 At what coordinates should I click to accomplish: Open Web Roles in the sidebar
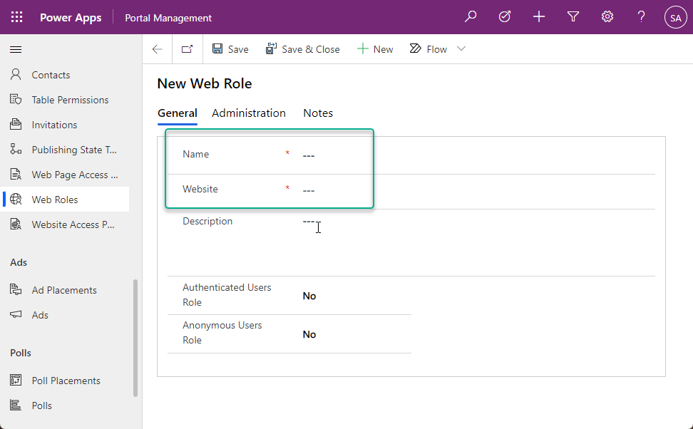(65, 200)
